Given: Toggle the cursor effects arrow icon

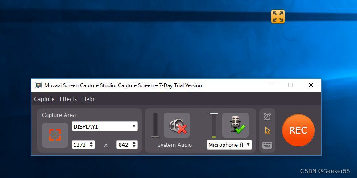Looking at the screenshot, I should tap(267, 131).
